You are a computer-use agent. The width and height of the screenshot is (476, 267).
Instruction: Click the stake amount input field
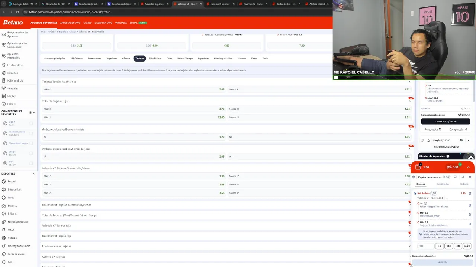426,246
